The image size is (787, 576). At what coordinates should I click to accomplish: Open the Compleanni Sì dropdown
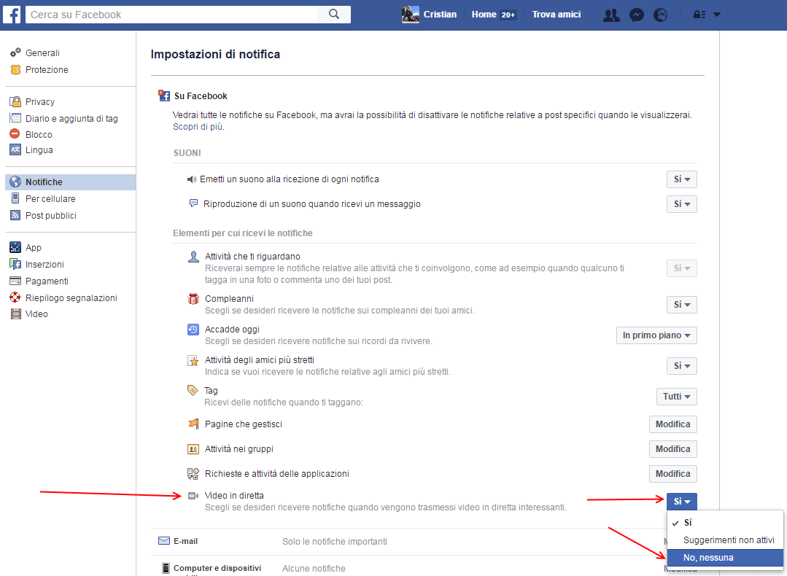tap(681, 305)
